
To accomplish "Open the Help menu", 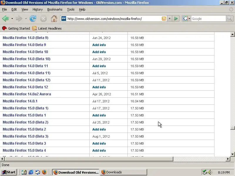I will pyautogui.click(x=82, y=9).
